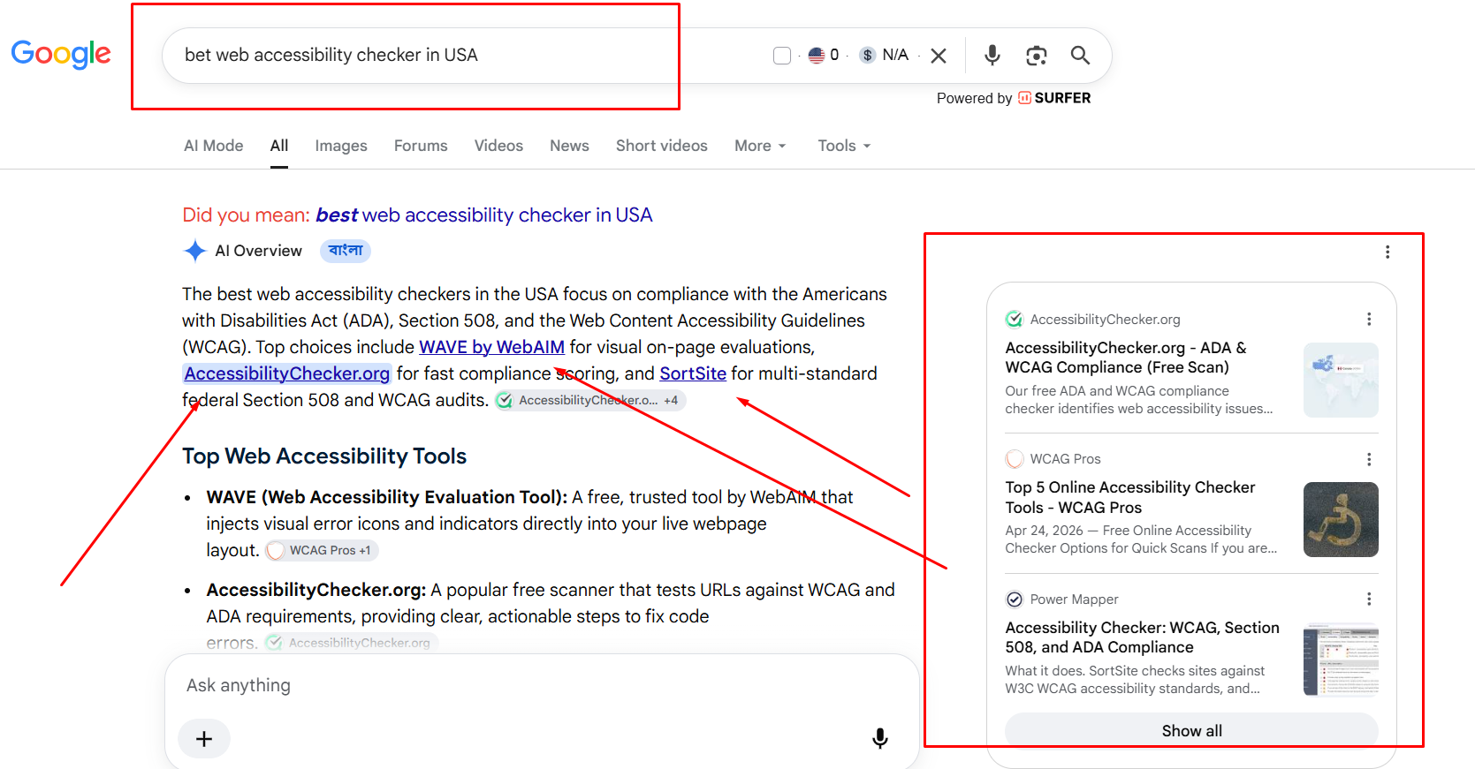Click the 'N/A' CPC value
Screen dimensions: 1475x769
tap(895, 55)
